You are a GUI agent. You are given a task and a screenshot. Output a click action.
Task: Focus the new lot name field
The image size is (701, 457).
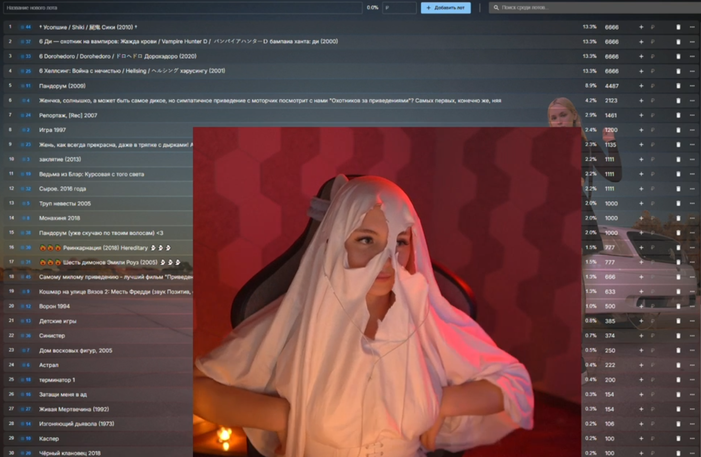coord(182,8)
